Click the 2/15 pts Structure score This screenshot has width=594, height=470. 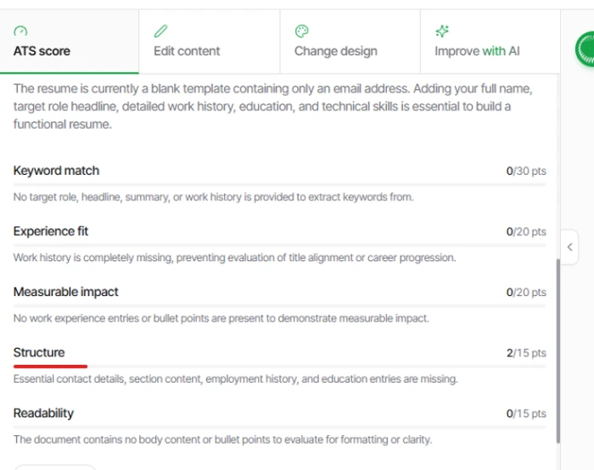pos(526,353)
